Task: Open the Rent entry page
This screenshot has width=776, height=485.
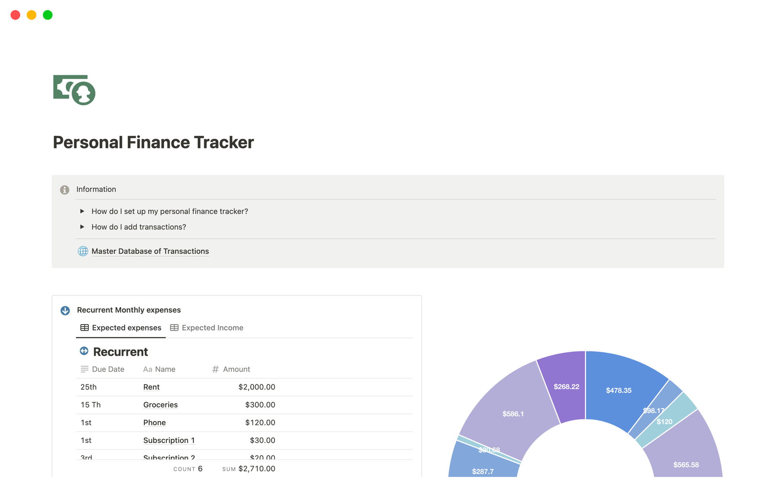Action: (151, 387)
